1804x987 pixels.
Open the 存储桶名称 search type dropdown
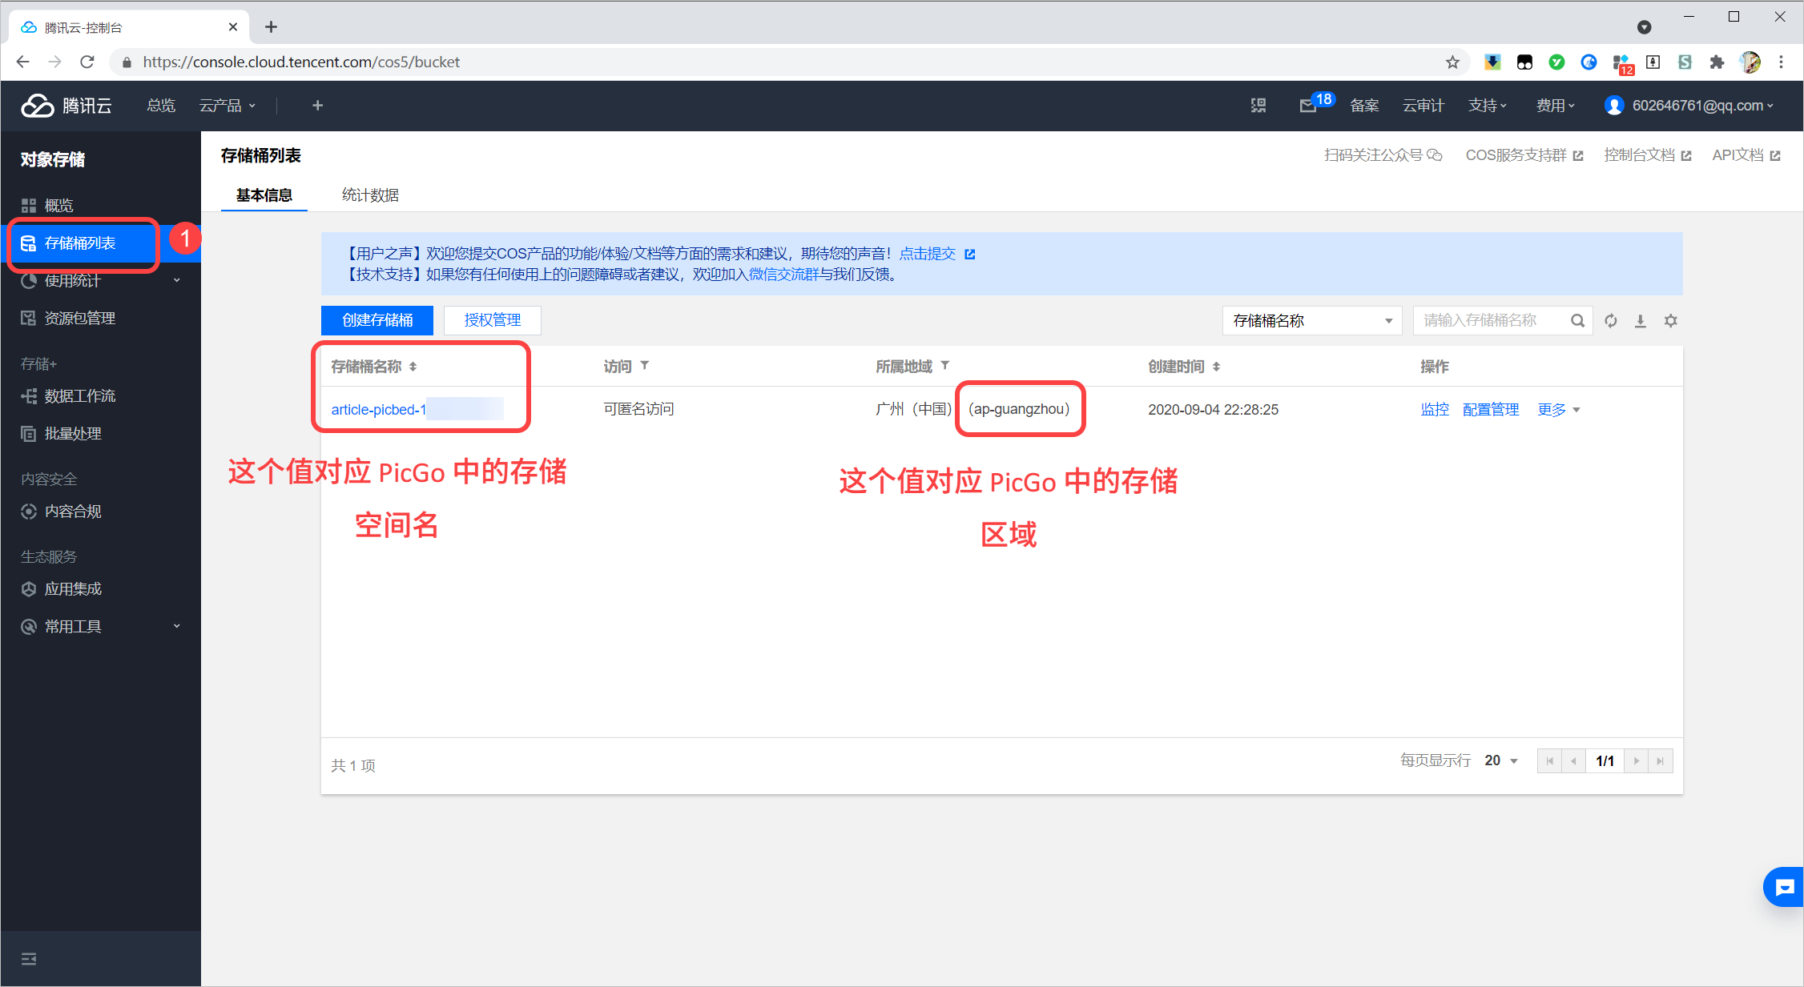[1311, 321]
